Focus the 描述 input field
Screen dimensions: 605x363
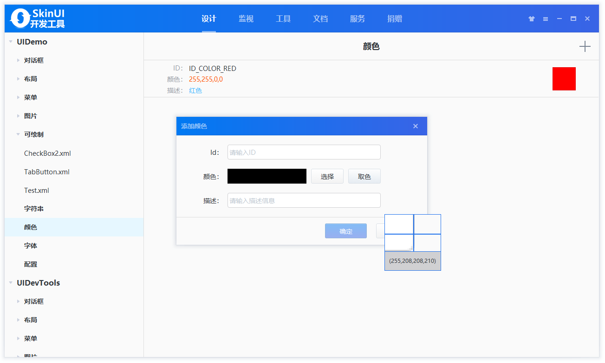304,200
